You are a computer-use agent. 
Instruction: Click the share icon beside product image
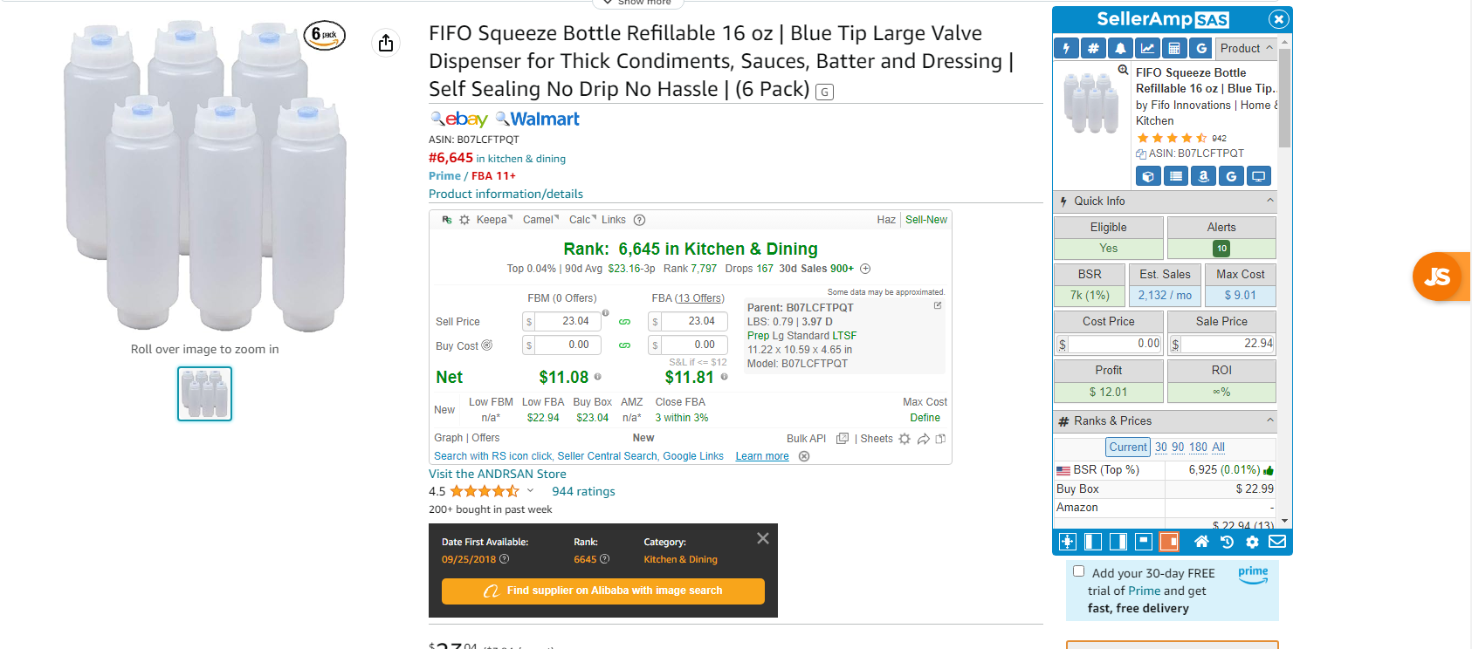tap(386, 43)
